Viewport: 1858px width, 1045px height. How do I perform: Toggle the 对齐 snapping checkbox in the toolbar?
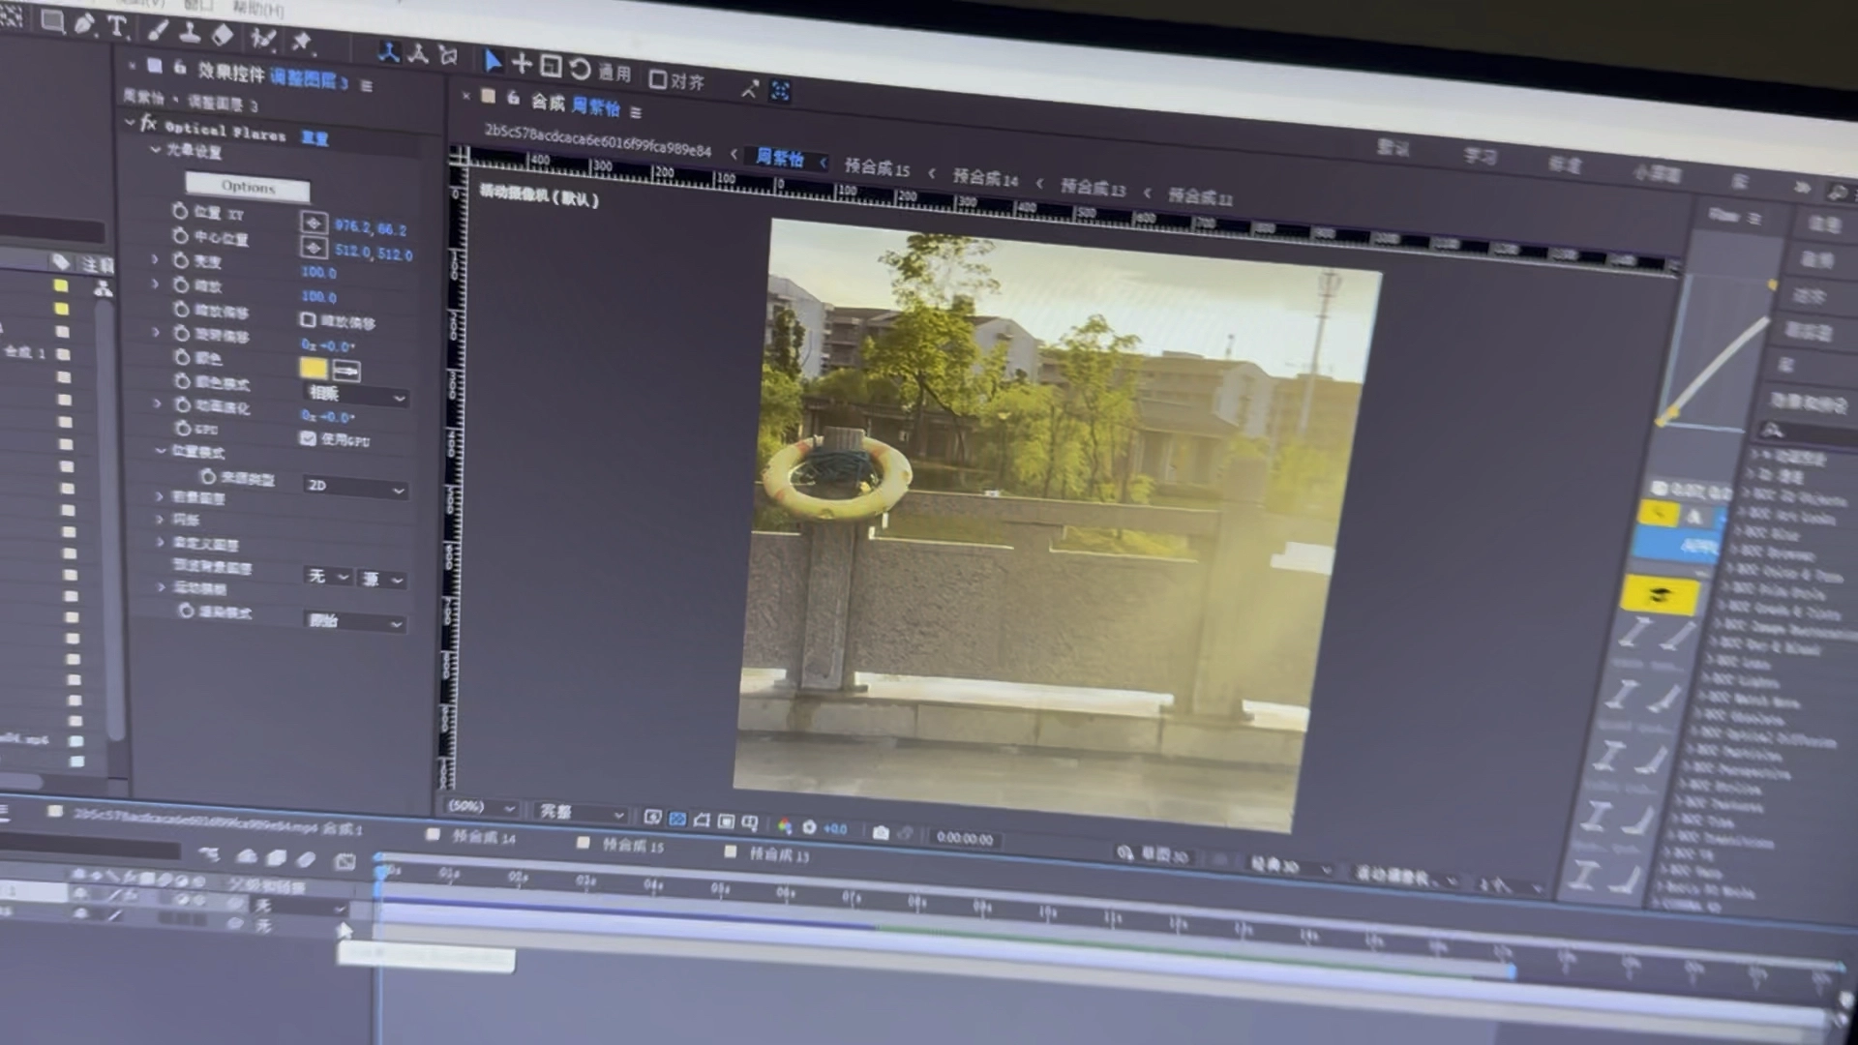pyautogui.click(x=658, y=79)
